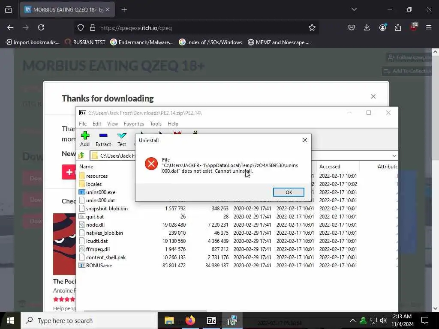Viewport: 439px width, 329px height.
Task: Open Firefox View icon at top left
Action: click(x=9, y=10)
